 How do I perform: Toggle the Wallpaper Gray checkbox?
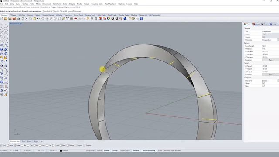[263, 86]
